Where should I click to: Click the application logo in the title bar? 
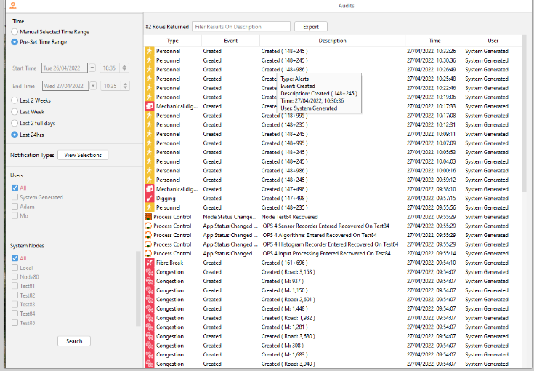[x=11, y=6]
